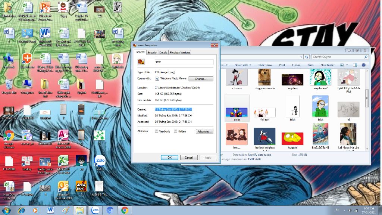The image size is (382, 215).
Task: Open the Share with dropdown in Explorer
Action: [242, 65]
